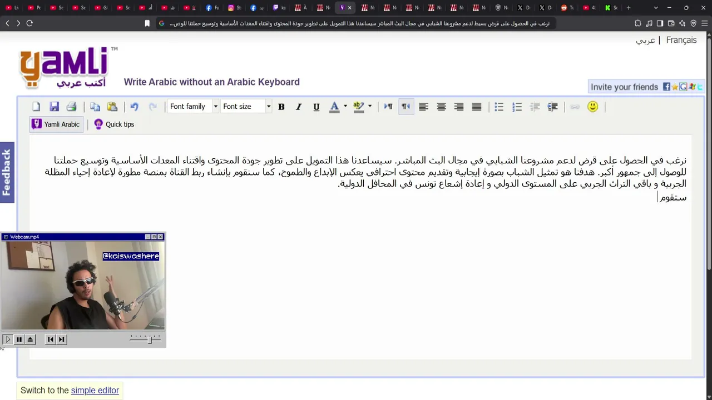The image size is (712, 400).
Task: Set text direction left-to-right
Action: click(388, 107)
